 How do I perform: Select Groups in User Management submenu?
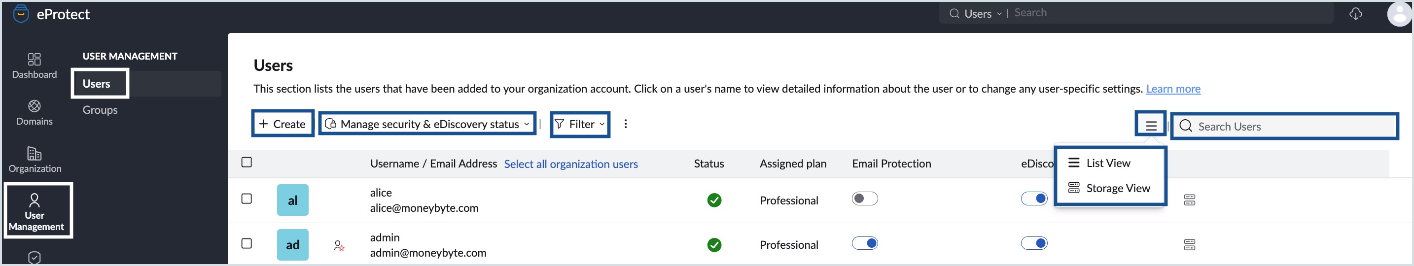pos(100,110)
